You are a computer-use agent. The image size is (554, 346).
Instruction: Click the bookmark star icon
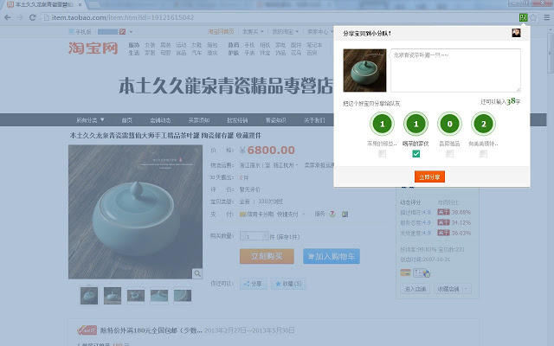[533, 17]
